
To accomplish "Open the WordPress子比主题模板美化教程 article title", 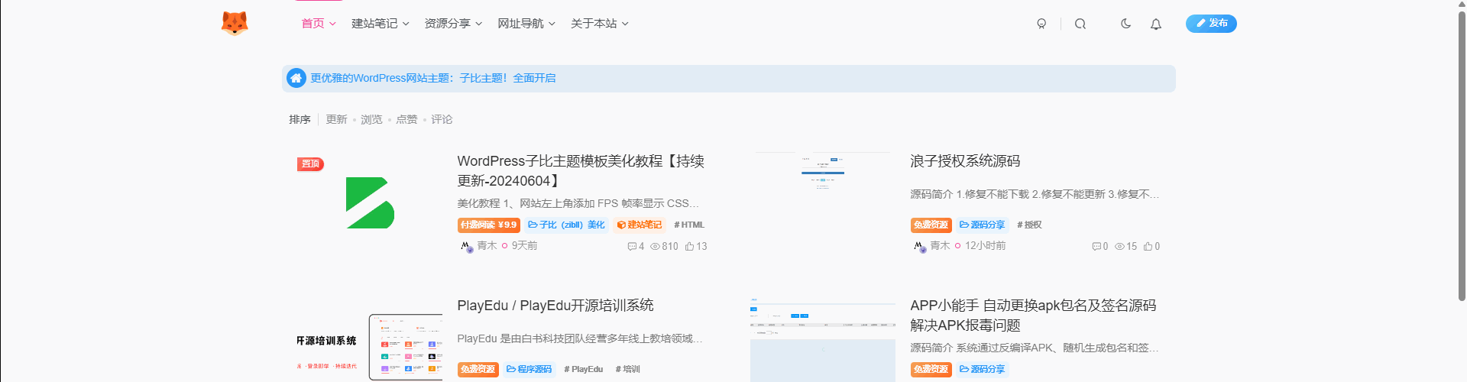I will click(x=581, y=171).
